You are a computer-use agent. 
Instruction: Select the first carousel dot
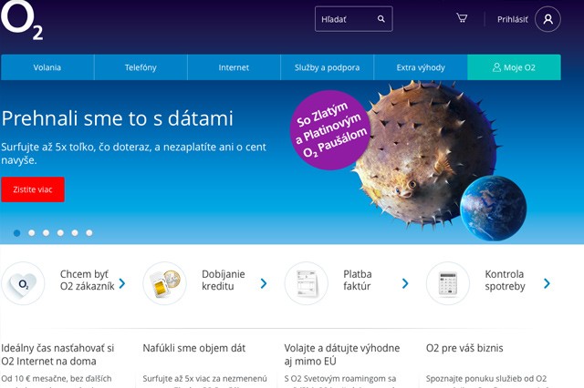(x=16, y=232)
